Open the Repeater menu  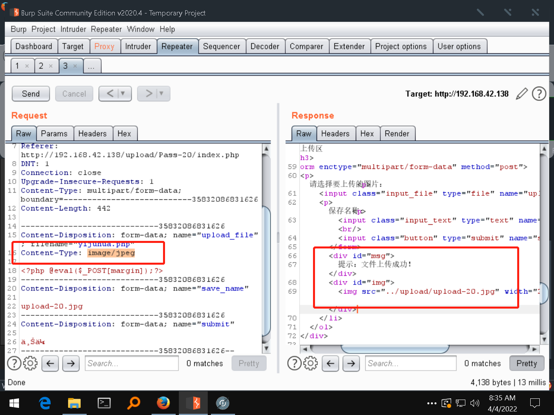tap(106, 29)
